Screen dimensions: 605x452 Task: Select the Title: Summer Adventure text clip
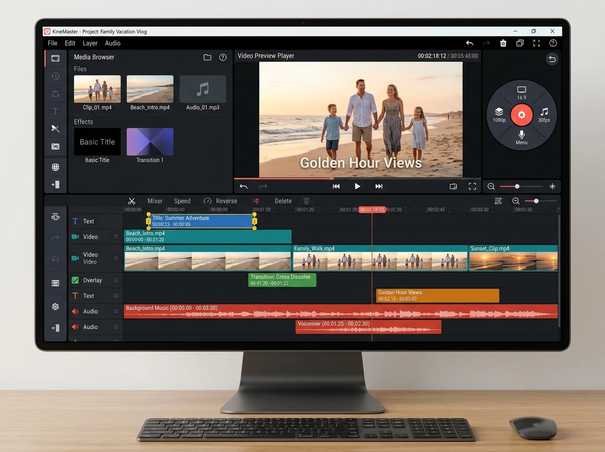click(x=201, y=221)
